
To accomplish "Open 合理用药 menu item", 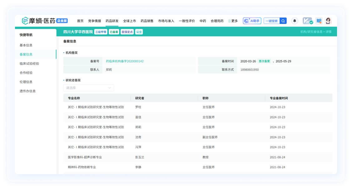I will 217,21.
